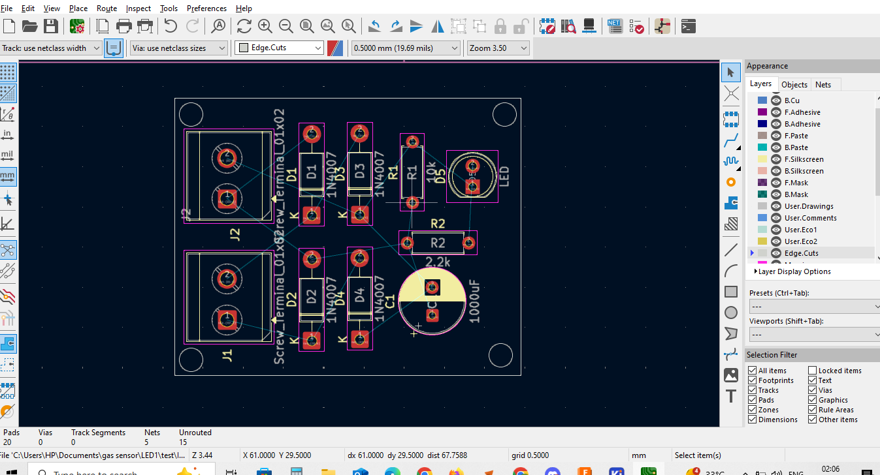Switch units to mils

point(8,156)
